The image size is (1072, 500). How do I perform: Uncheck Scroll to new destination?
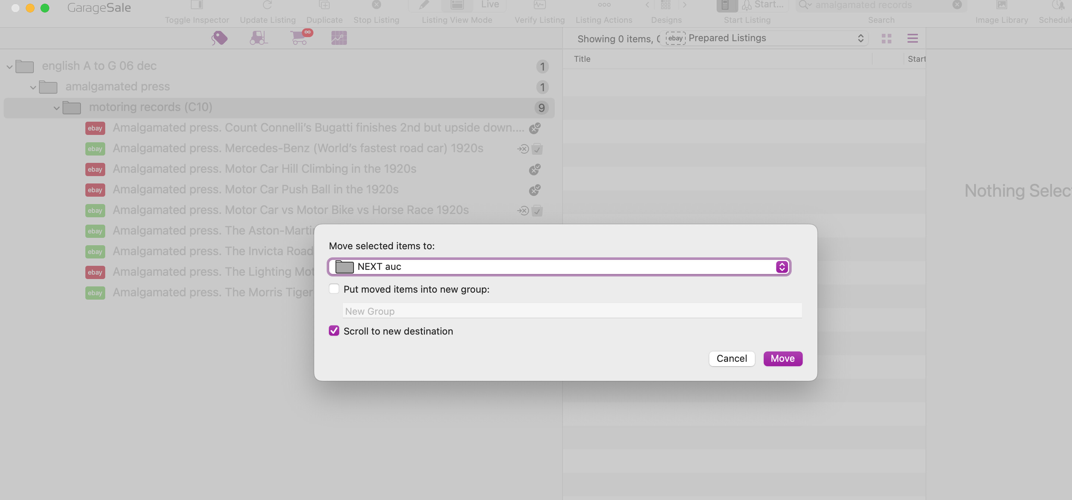[334, 331]
